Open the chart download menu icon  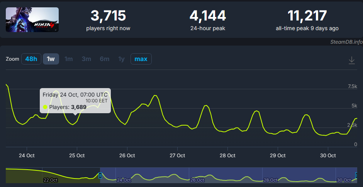click(352, 60)
